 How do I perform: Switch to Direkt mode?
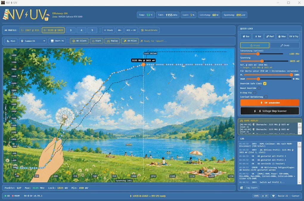pos(285,45)
